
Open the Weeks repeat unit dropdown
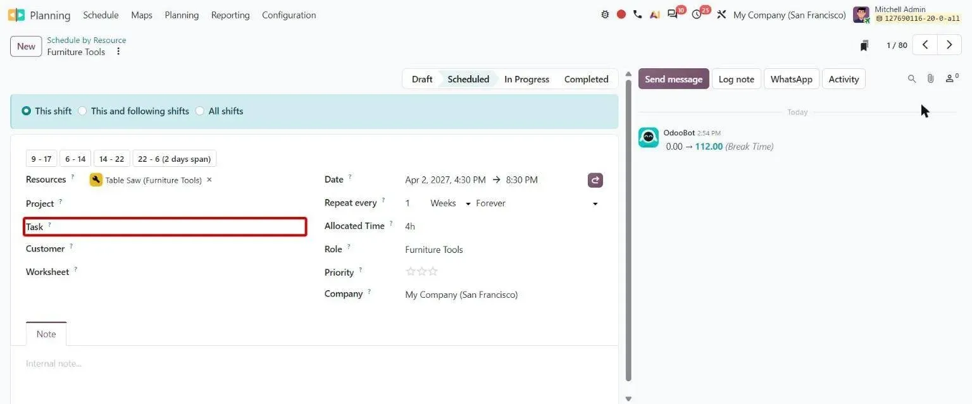pos(451,203)
